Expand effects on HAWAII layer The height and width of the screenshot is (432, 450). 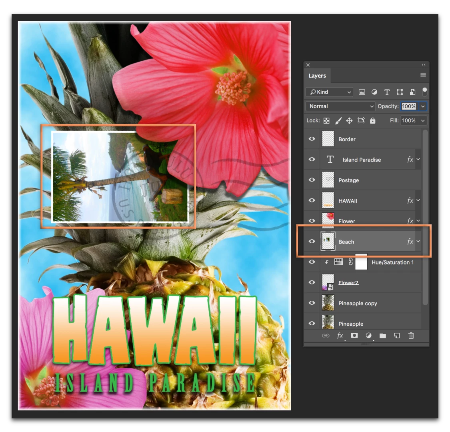click(x=418, y=200)
